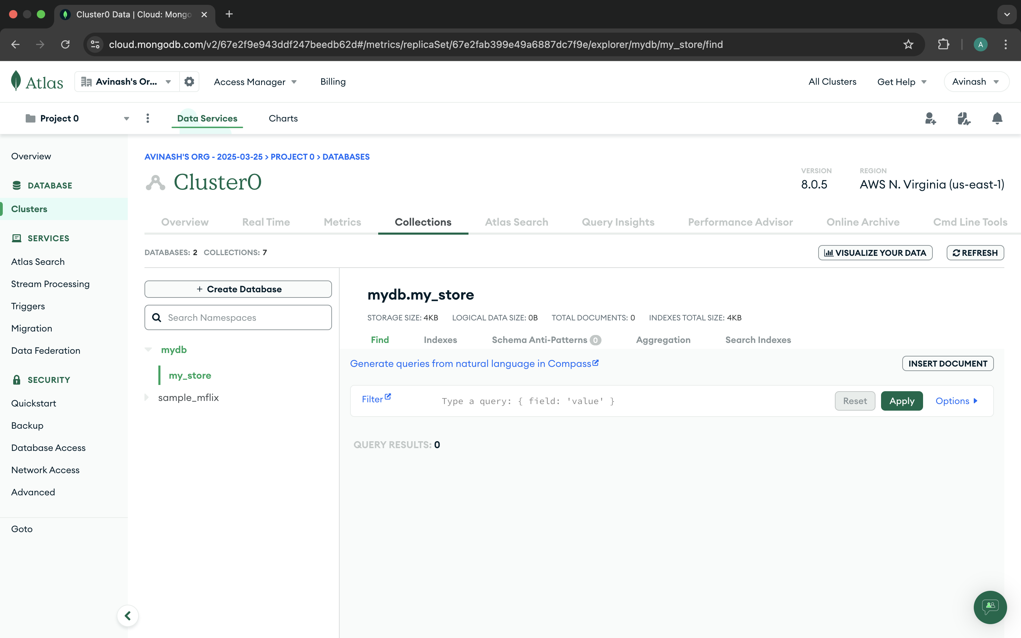Open browser extensions puzzle icon
1021x638 pixels.
click(943, 44)
